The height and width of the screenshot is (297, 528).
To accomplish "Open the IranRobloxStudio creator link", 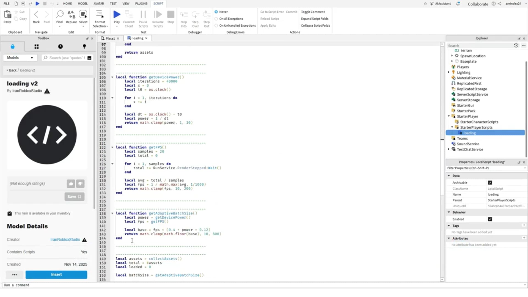I will [65, 240].
